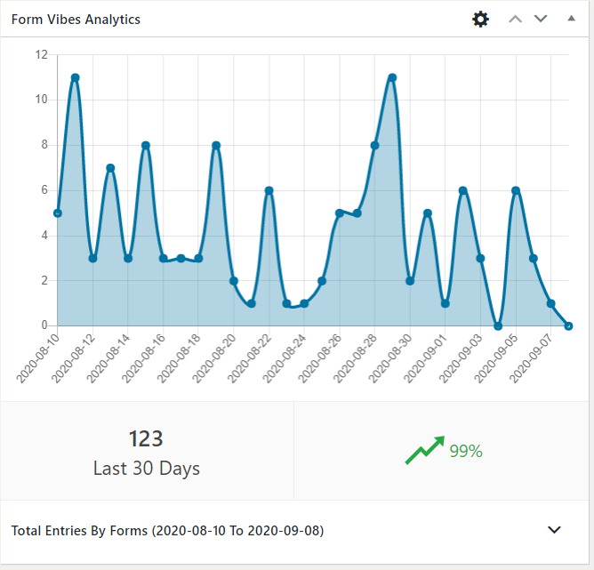Image resolution: width=594 pixels, height=570 pixels.
Task: Click the 2020-09-07 axis label
Action: click(x=532, y=358)
